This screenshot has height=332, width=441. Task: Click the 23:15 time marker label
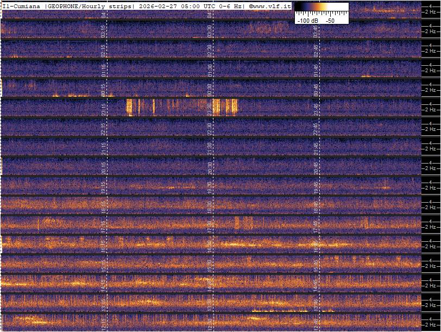[x=103, y=108]
